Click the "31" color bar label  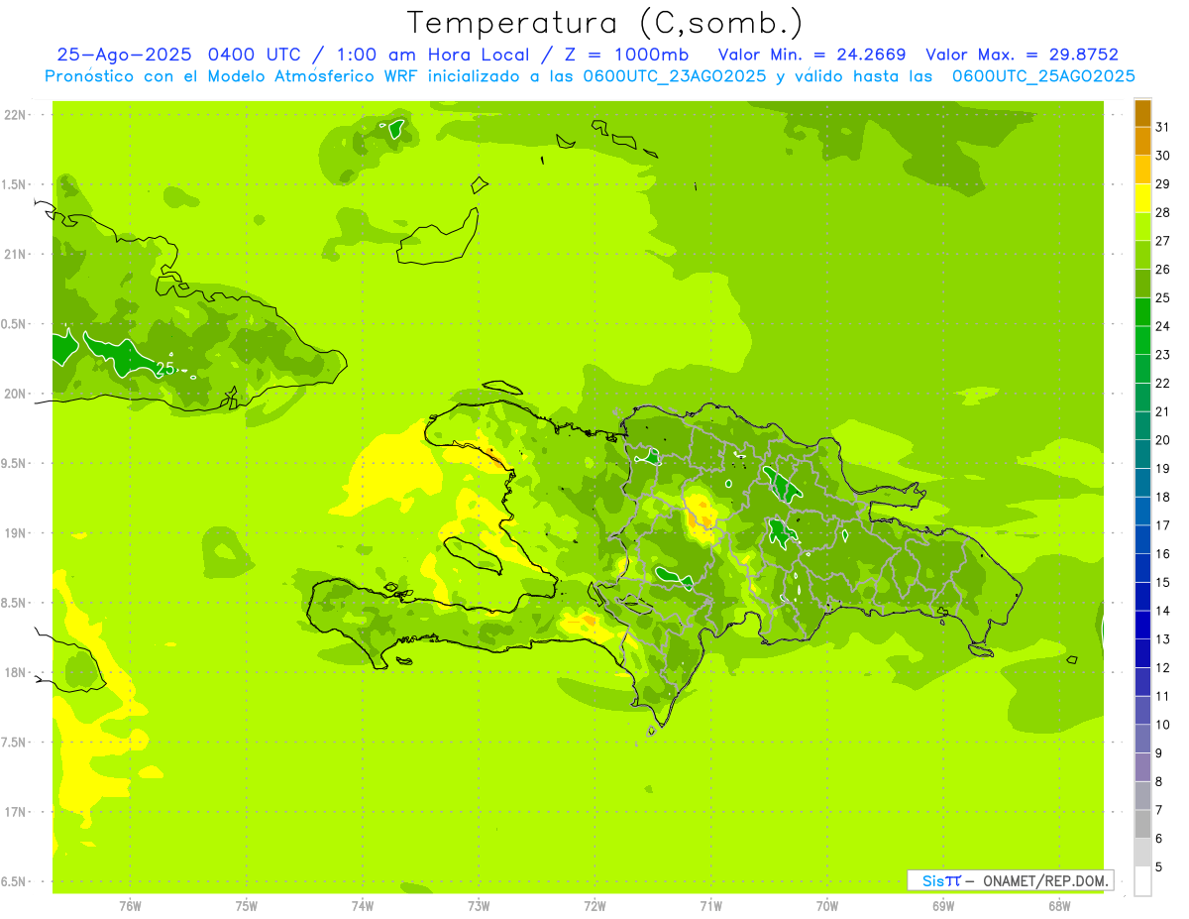pos(1163,126)
